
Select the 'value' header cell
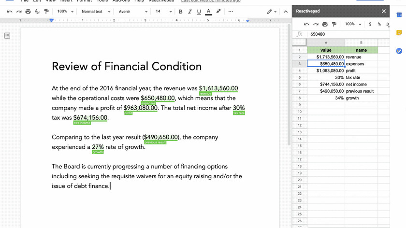[x=326, y=50]
